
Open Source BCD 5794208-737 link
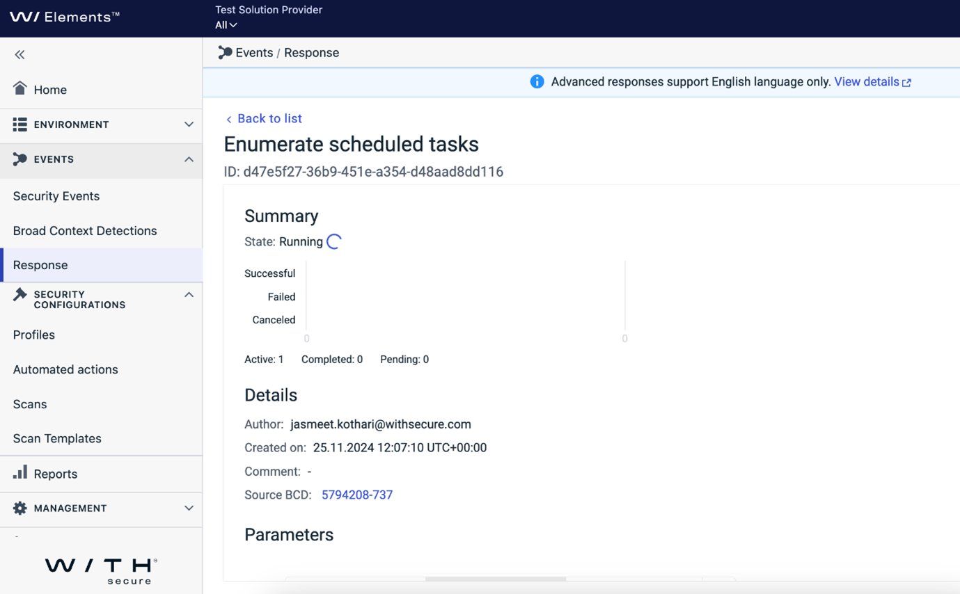tap(357, 495)
